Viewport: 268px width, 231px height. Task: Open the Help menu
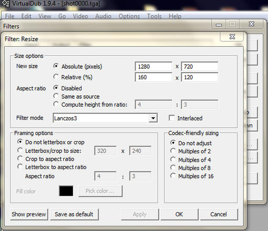pyautogui.click(x=175, y=16)
